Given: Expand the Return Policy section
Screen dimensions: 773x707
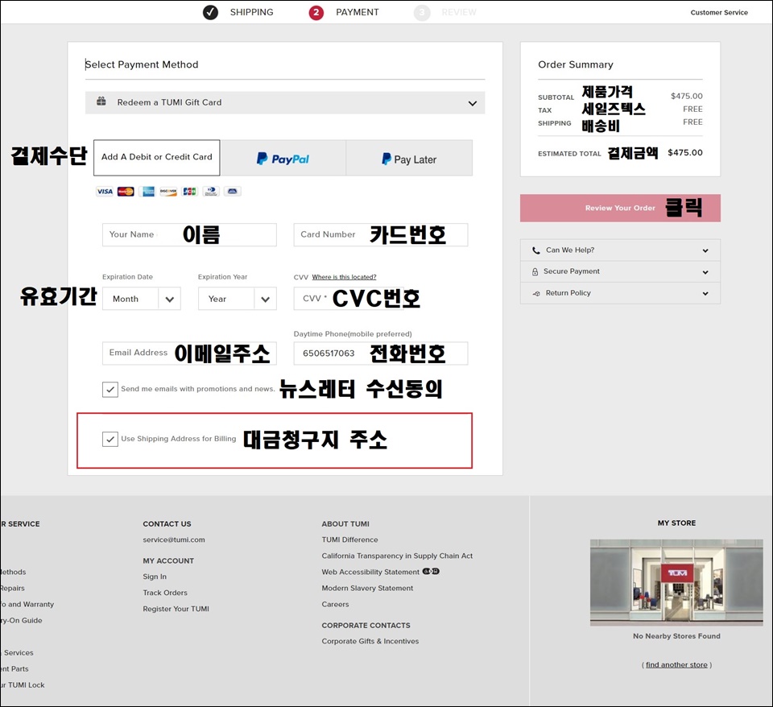Looking at the screenshot, I should coord(620,293).
